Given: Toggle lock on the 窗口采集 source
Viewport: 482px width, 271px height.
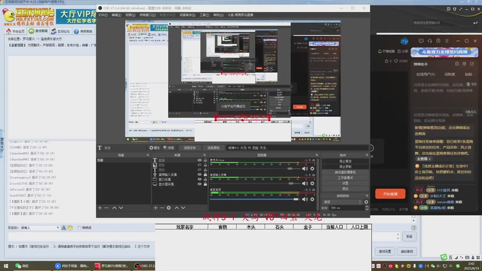Looking at the screenshot, I should 205,179.
